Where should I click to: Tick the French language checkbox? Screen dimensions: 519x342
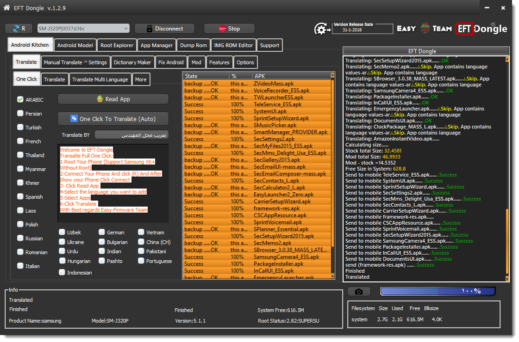[x=20, y=141]
